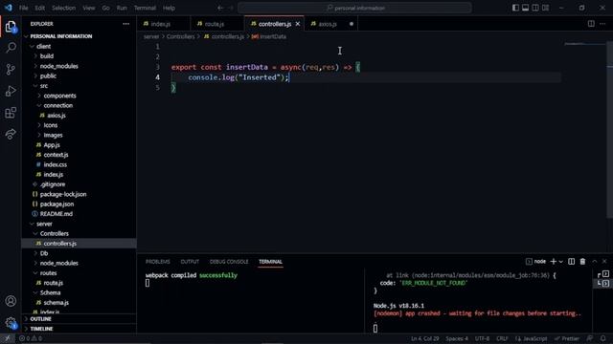The height and width of the screenshot is (344, 613).
Task: Go forward with the navigation arrow
Action: tap(231, 8)
